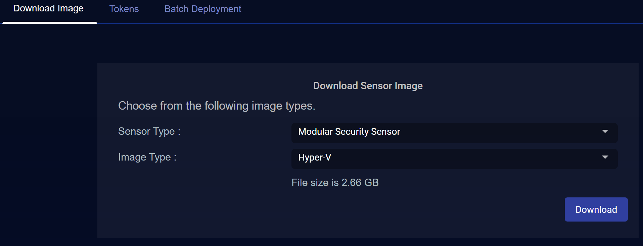Open the Modular Security Sensor combo box
The height and width of the screenshot is (246, 643).
(x=454, y=133)
